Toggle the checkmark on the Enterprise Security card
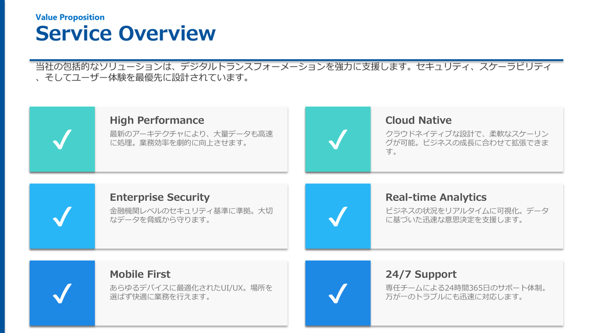This screenshot has height=333, width=593. [62, 216]
